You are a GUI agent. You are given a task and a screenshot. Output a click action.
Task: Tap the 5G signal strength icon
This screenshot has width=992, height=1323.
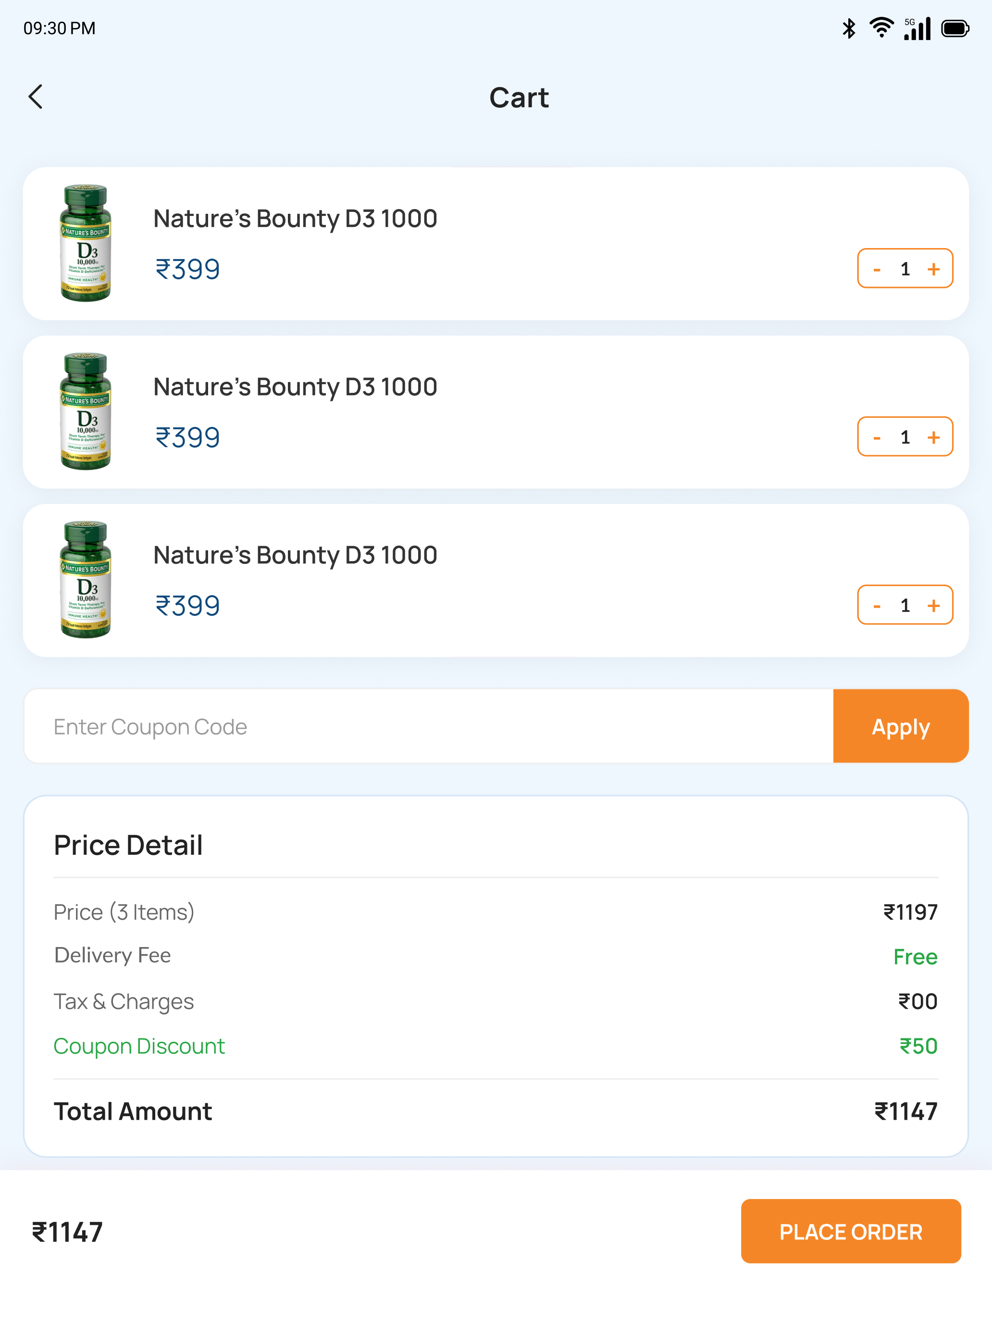(x=917, y=28)
